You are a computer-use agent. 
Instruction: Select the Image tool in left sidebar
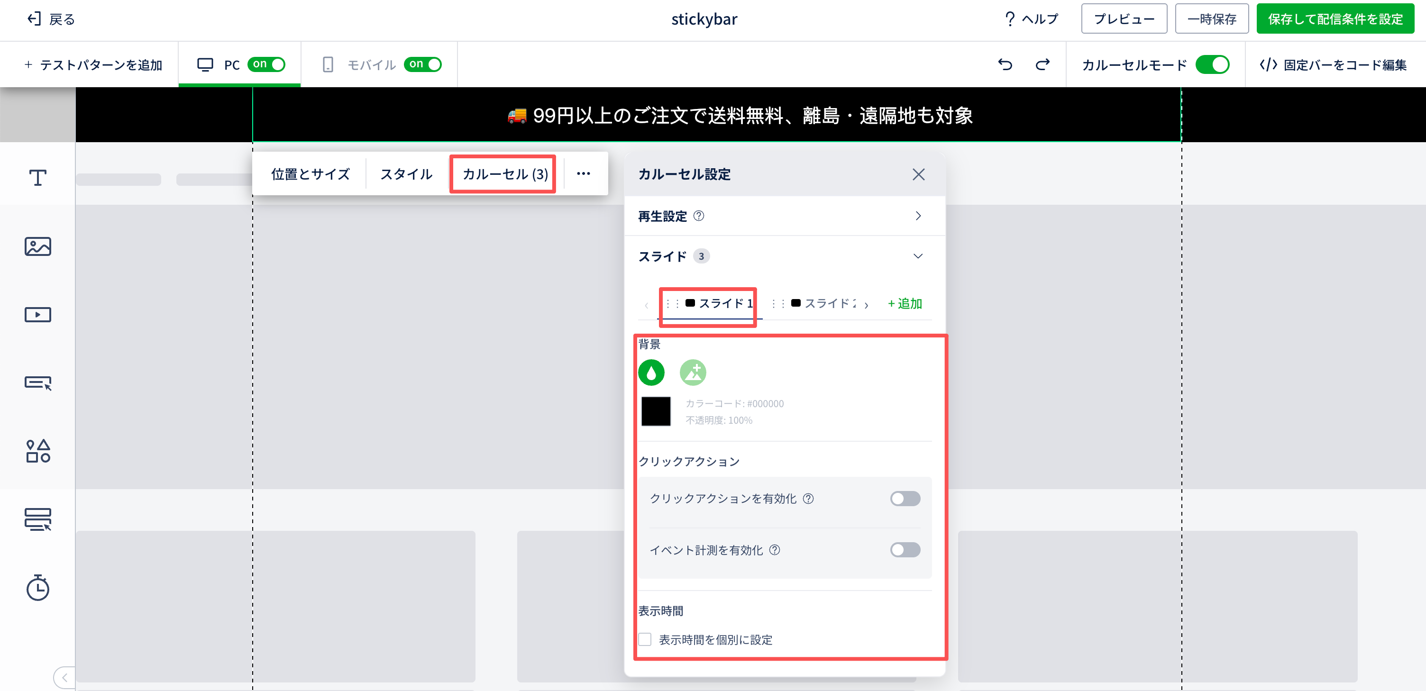point(37,246)
